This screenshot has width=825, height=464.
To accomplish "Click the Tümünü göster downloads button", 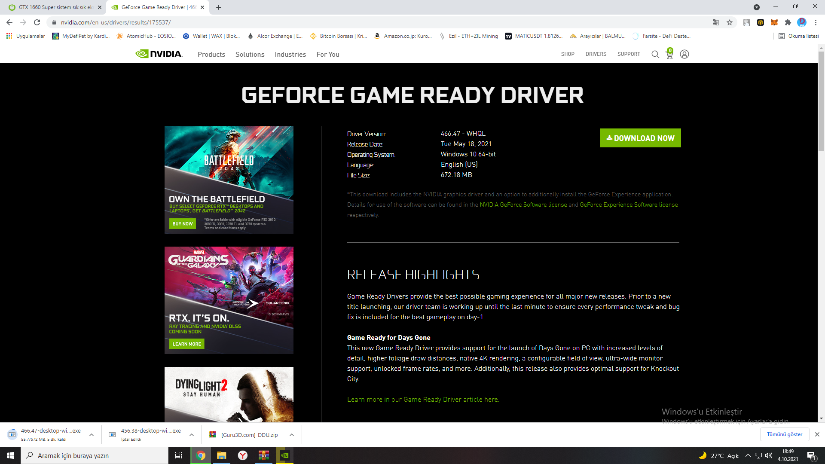I will [784, 434].
